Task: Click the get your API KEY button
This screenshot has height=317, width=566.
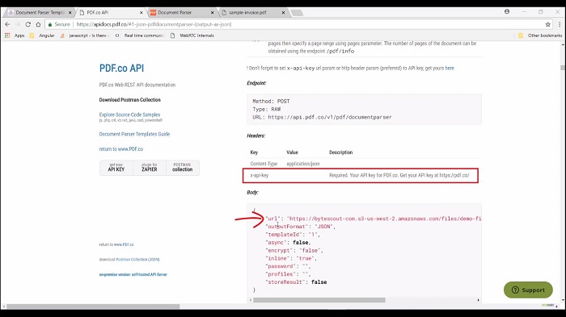Action: pos(116,168)
